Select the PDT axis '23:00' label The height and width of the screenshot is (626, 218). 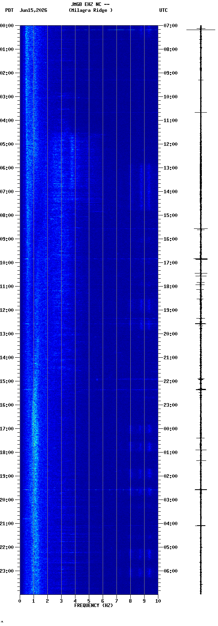(7, 571)
